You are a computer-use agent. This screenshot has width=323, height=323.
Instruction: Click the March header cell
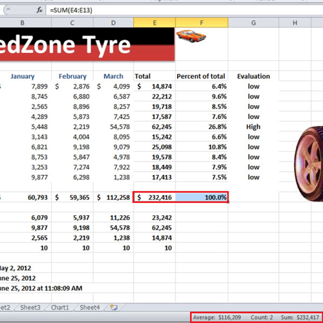click(x=114, y=76)
